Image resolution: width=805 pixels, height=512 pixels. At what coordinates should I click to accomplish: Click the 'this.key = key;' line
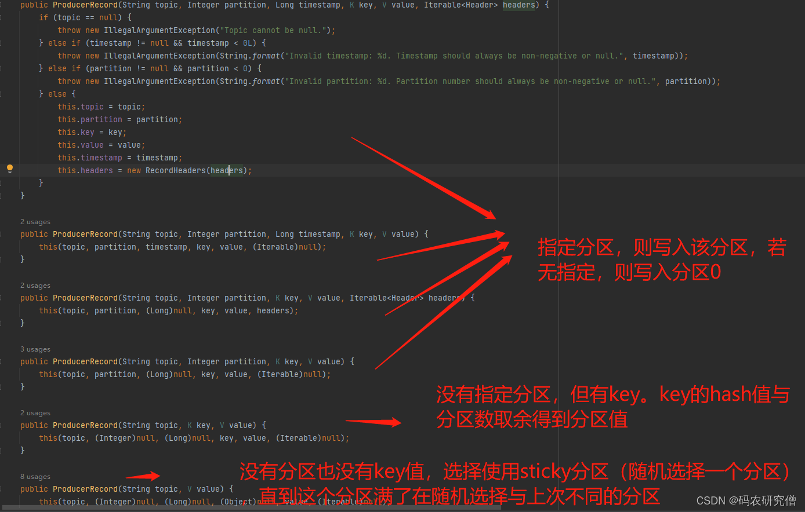point(92,132)
